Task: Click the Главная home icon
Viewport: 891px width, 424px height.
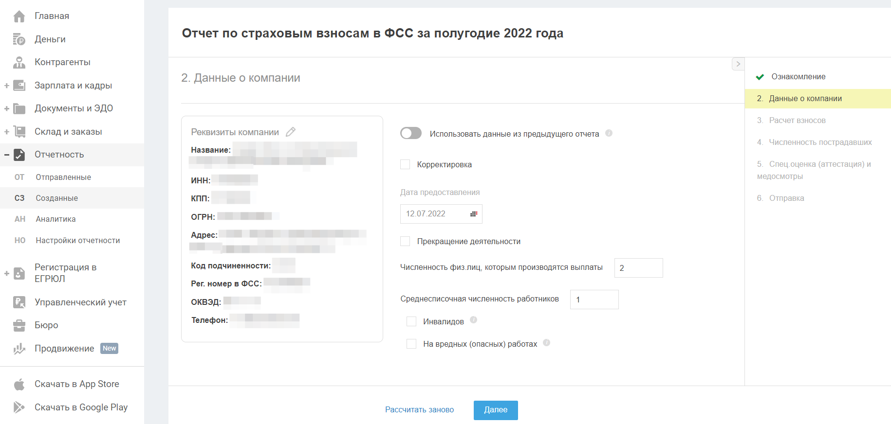Action: (19, 16)
